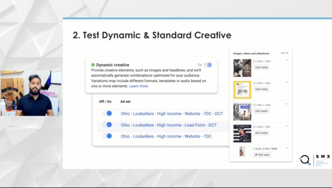This screenshot has height=188, width=332.
Task: Remove the 0:26 video item with X
Action: click(x=286, y=148)
